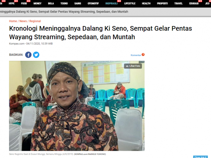Close ads with Close Ads X
Image resolution: width=211 pixels, height=158 pixels.
[200, 157]
